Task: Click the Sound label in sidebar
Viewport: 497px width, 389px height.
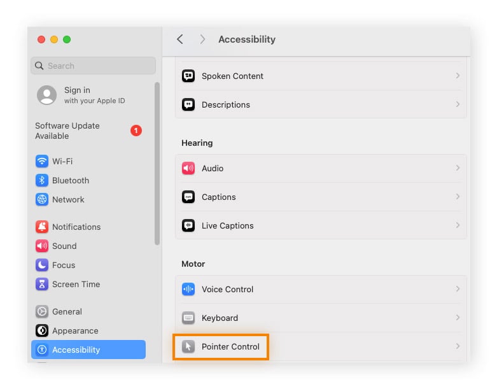Action: tap(64, 246)
